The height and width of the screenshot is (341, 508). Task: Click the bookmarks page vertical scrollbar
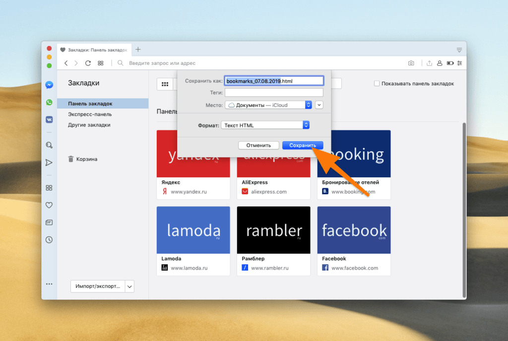click(464, 210)
